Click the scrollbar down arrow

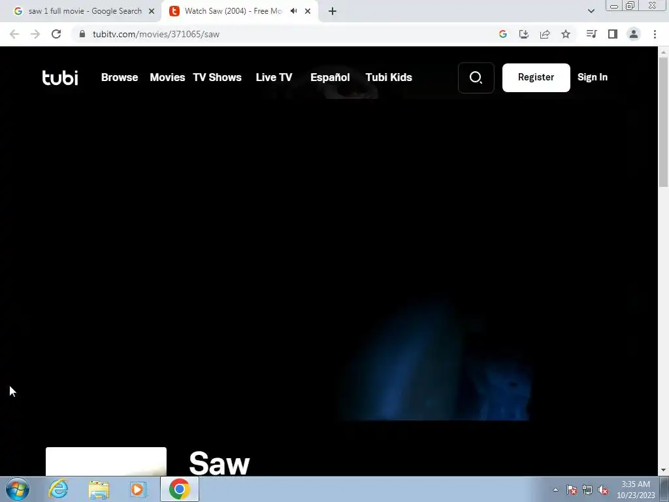click(x=664, y=471)
